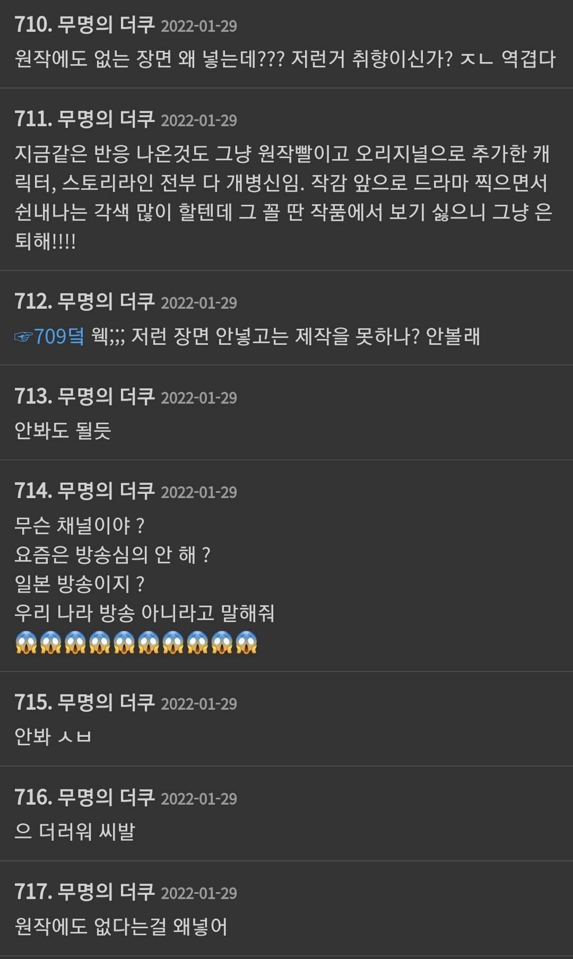Select comment 714 text '무슨 채널이야 ?'
Viewport: 573px width, 959px height.
(80, 526)
